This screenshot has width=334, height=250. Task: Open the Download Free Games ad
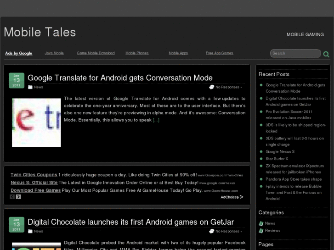(36, 190)
